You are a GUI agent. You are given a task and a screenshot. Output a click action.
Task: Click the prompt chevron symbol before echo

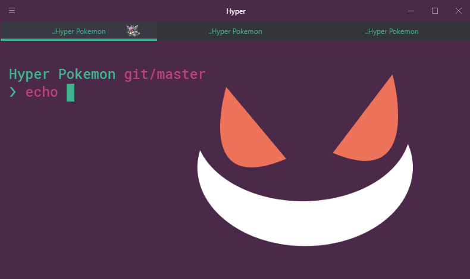click(x=13, y=93)
